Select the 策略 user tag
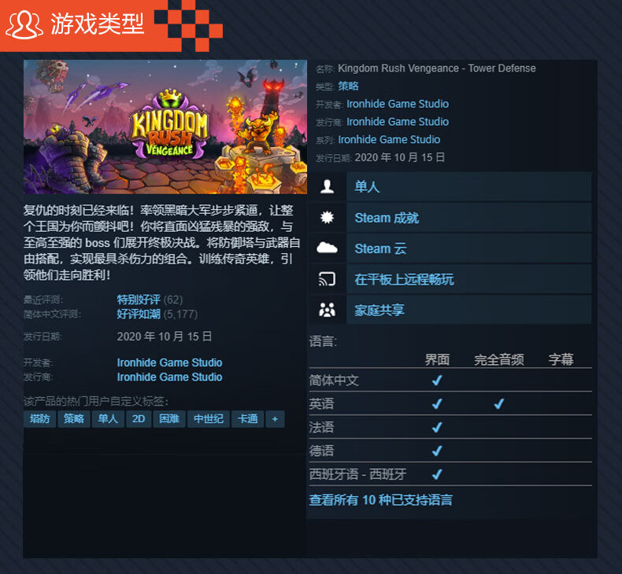622x574 pixels. coord(74,419)
